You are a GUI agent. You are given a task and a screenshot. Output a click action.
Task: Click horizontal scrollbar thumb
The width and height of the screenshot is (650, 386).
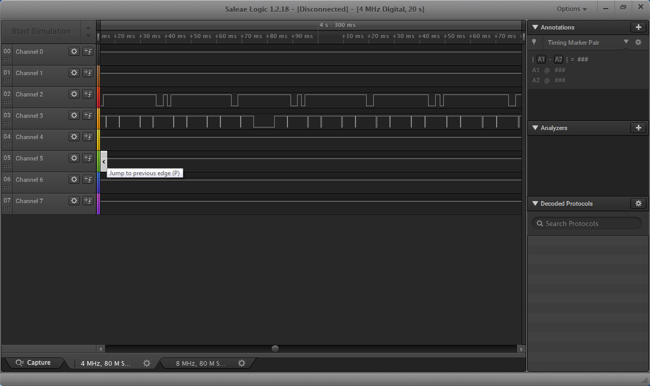(275, 349)
